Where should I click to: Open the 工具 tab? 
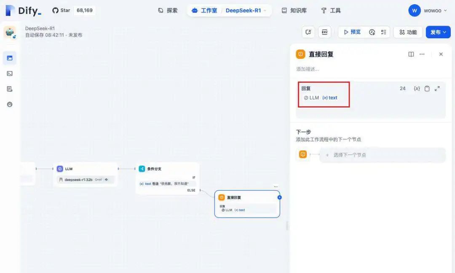click(x=331, y=10)
